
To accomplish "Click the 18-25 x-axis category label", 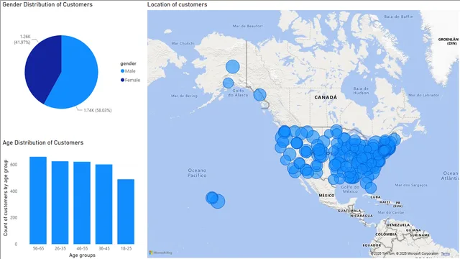I will (x=126, y=248).
